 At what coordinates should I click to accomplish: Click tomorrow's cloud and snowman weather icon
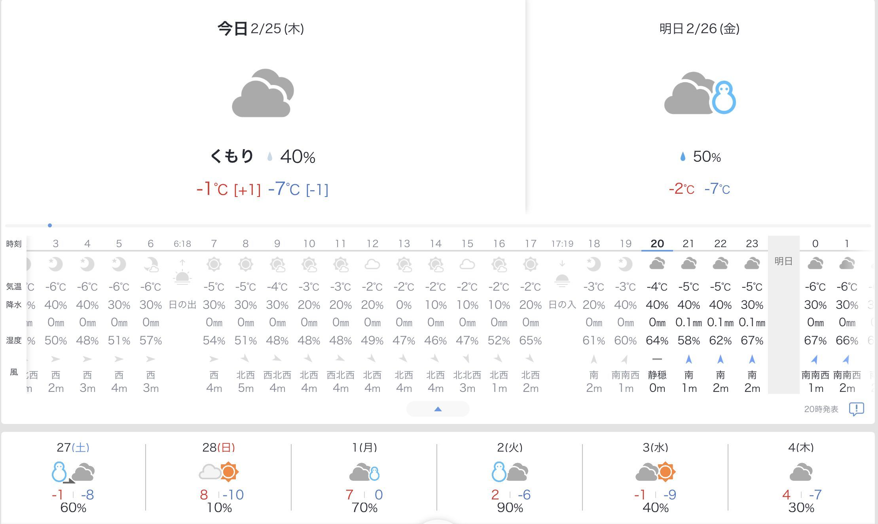point(700,93)
